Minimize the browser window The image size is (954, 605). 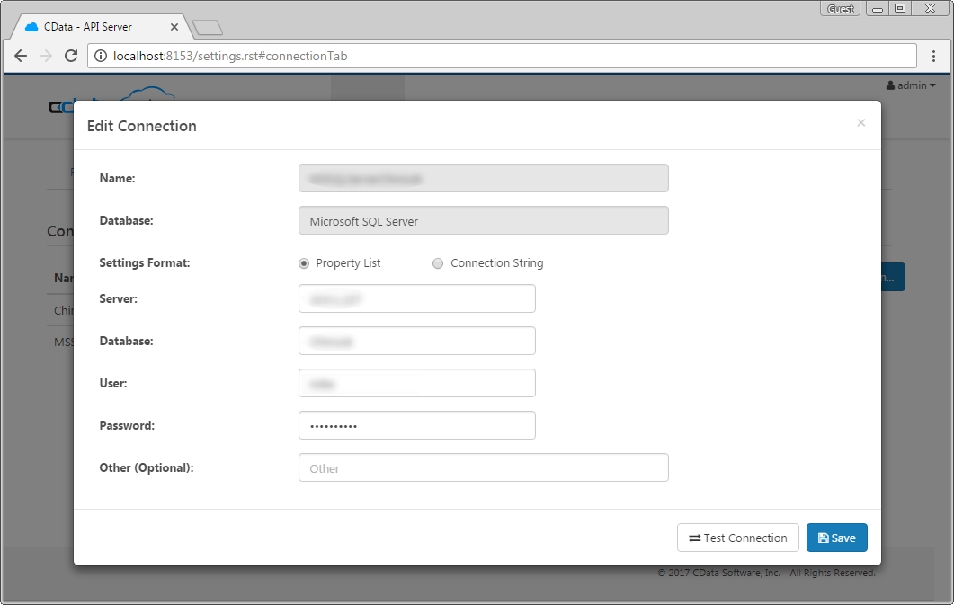(x=878, y=8)
